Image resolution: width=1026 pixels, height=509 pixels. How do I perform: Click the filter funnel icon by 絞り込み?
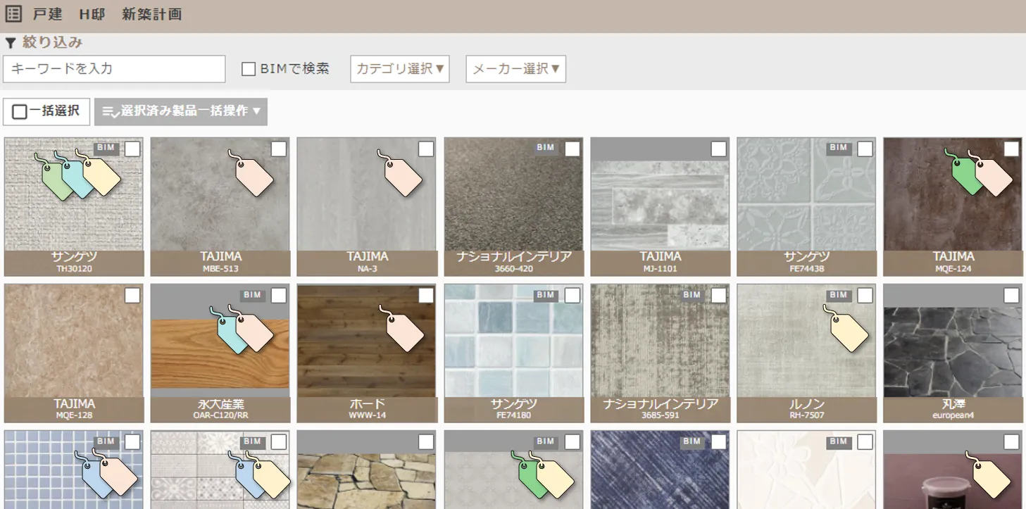click(11, 43)
